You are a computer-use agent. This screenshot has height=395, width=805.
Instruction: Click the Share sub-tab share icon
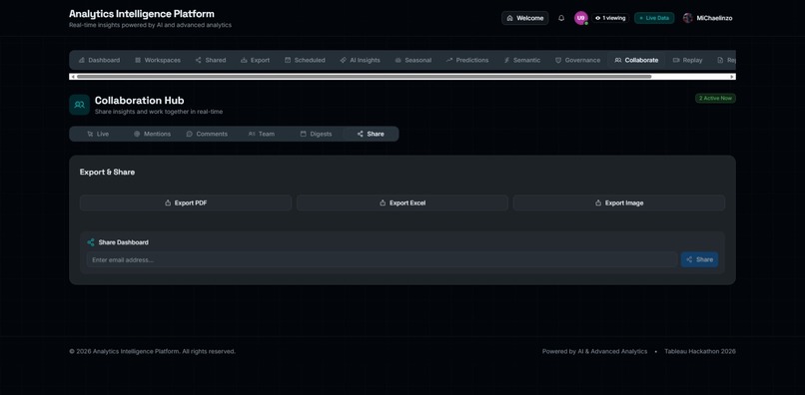361,134
